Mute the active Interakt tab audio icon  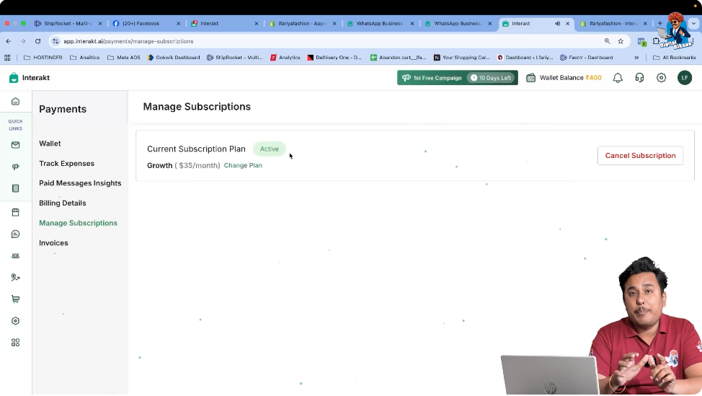[x=557, y=23]
